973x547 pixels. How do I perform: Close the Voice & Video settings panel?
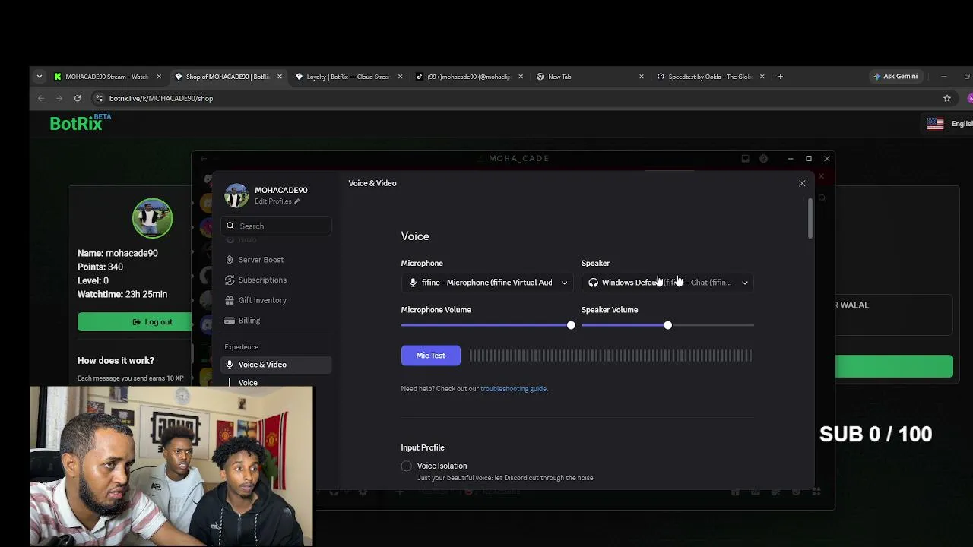[802, 183]
